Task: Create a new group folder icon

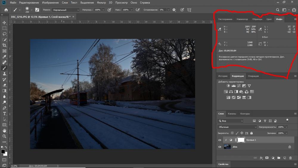Action: 279,158
